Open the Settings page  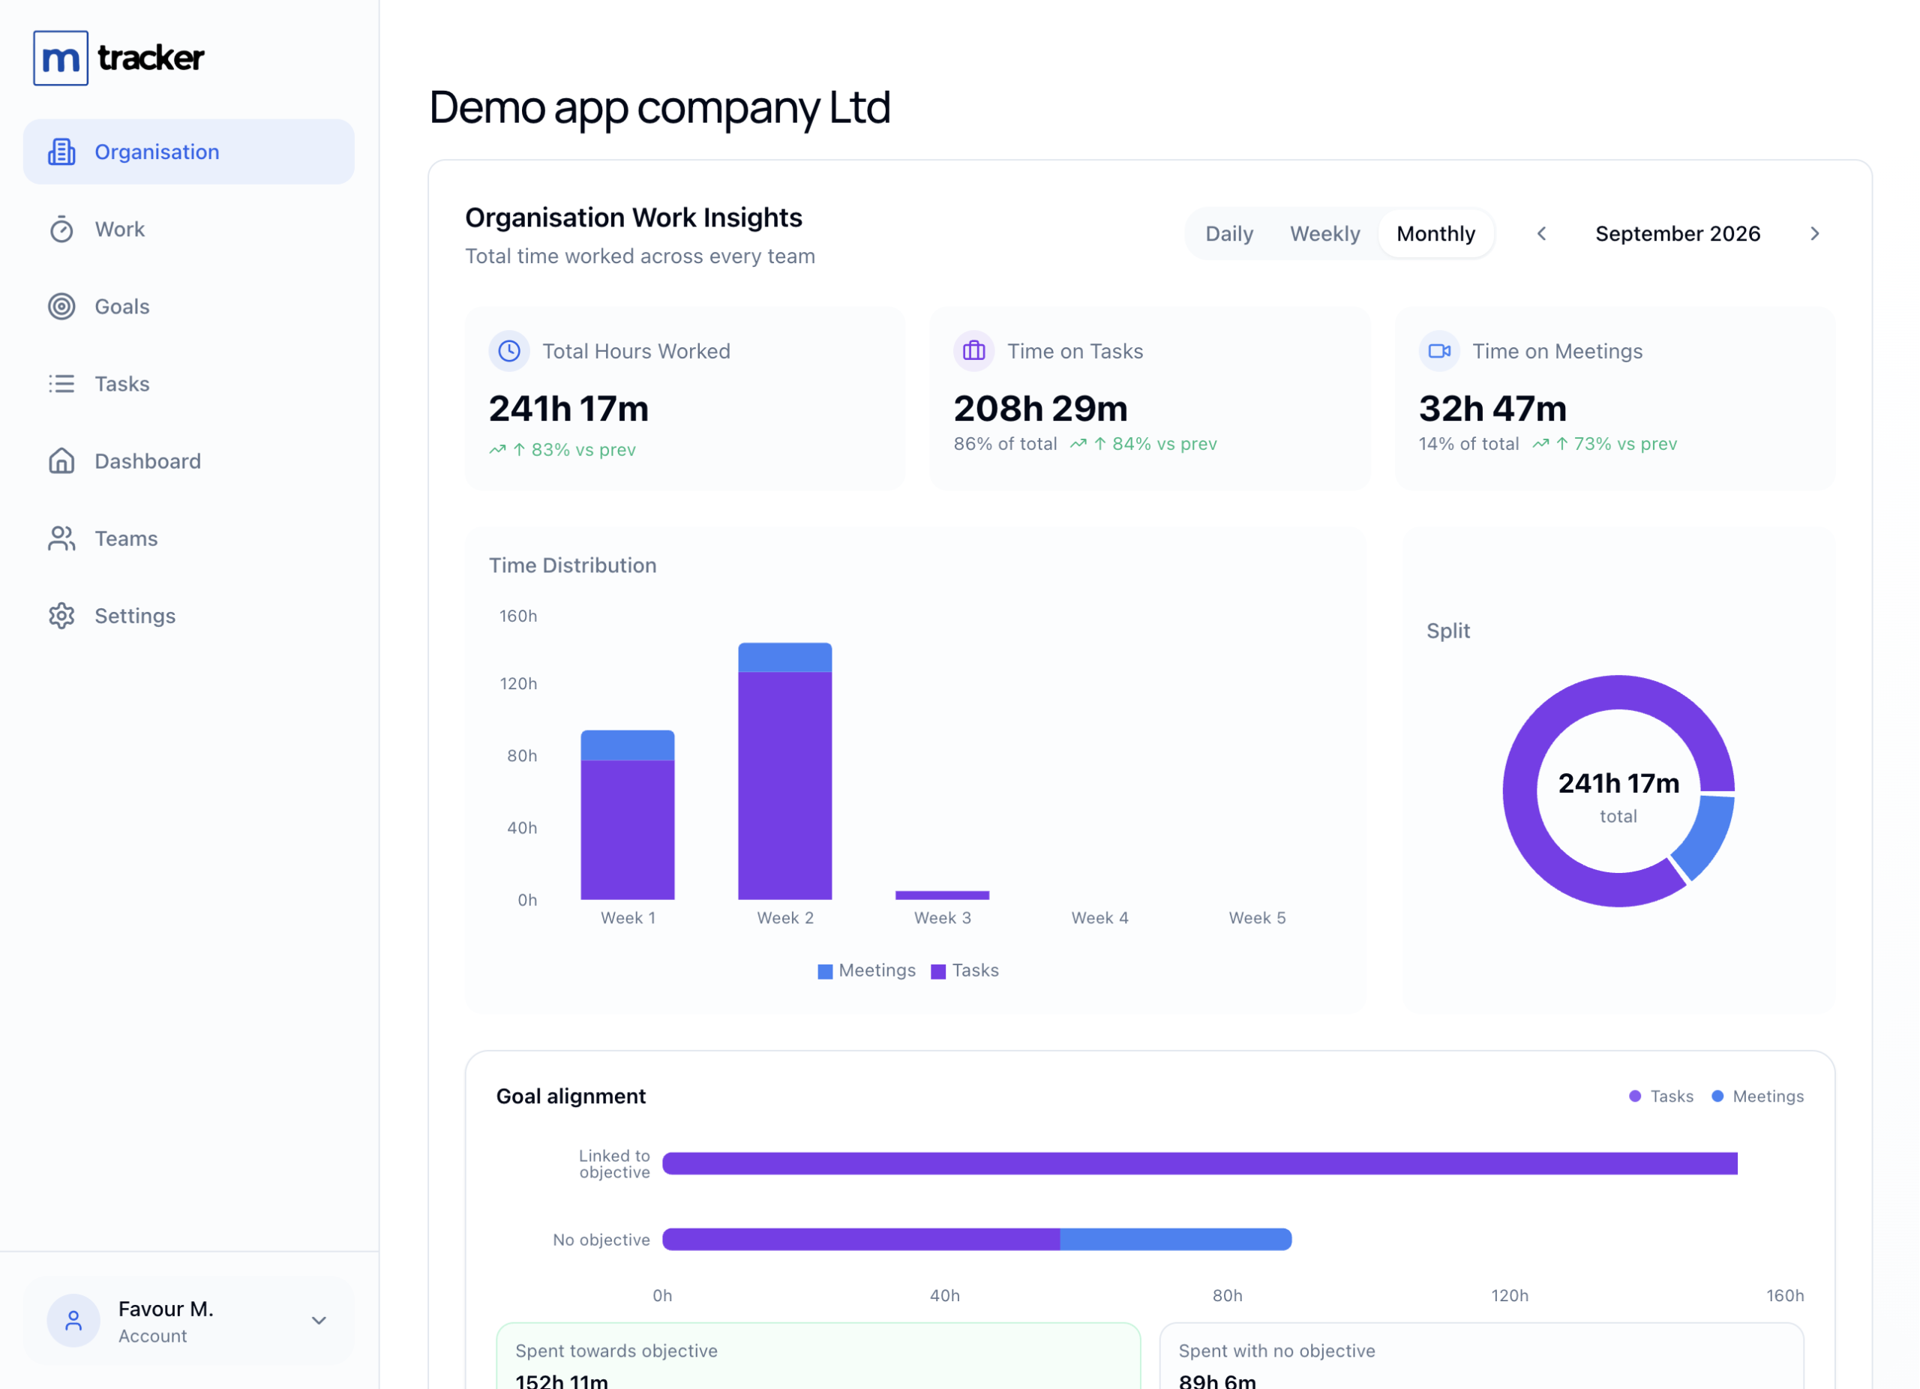(189, 615)
